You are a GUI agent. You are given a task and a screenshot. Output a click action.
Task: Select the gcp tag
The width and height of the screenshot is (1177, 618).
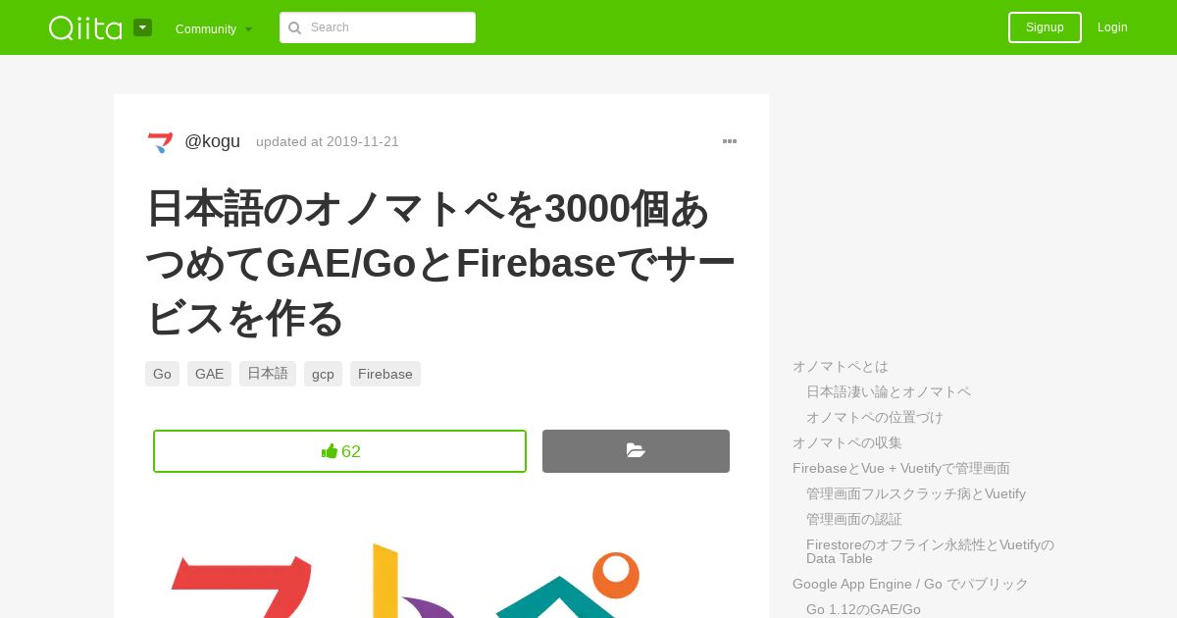323,374
